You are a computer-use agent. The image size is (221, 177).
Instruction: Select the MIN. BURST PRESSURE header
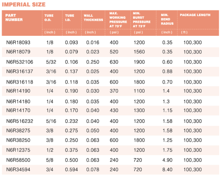tap(142, 20)
